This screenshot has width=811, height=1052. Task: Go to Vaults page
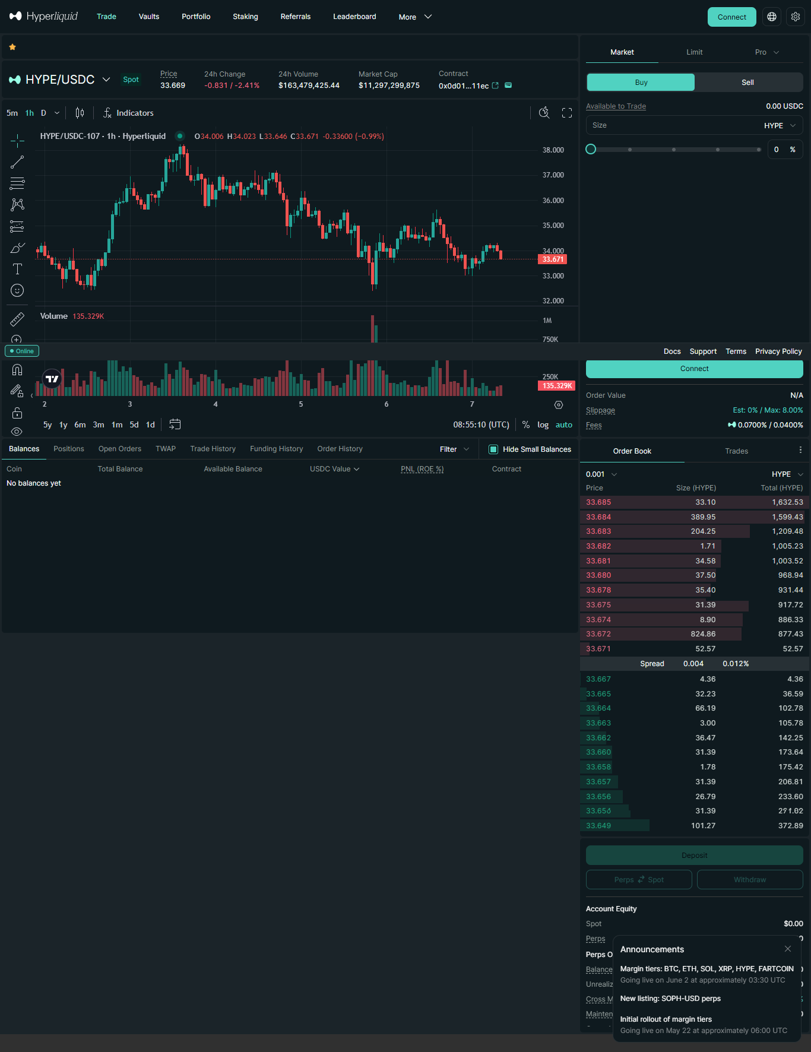[149, 17]
